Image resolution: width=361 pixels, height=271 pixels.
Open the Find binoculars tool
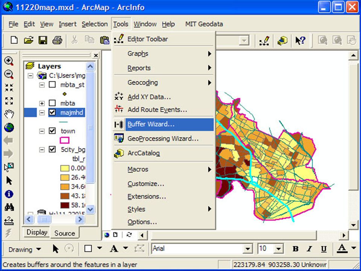point(9,207)
